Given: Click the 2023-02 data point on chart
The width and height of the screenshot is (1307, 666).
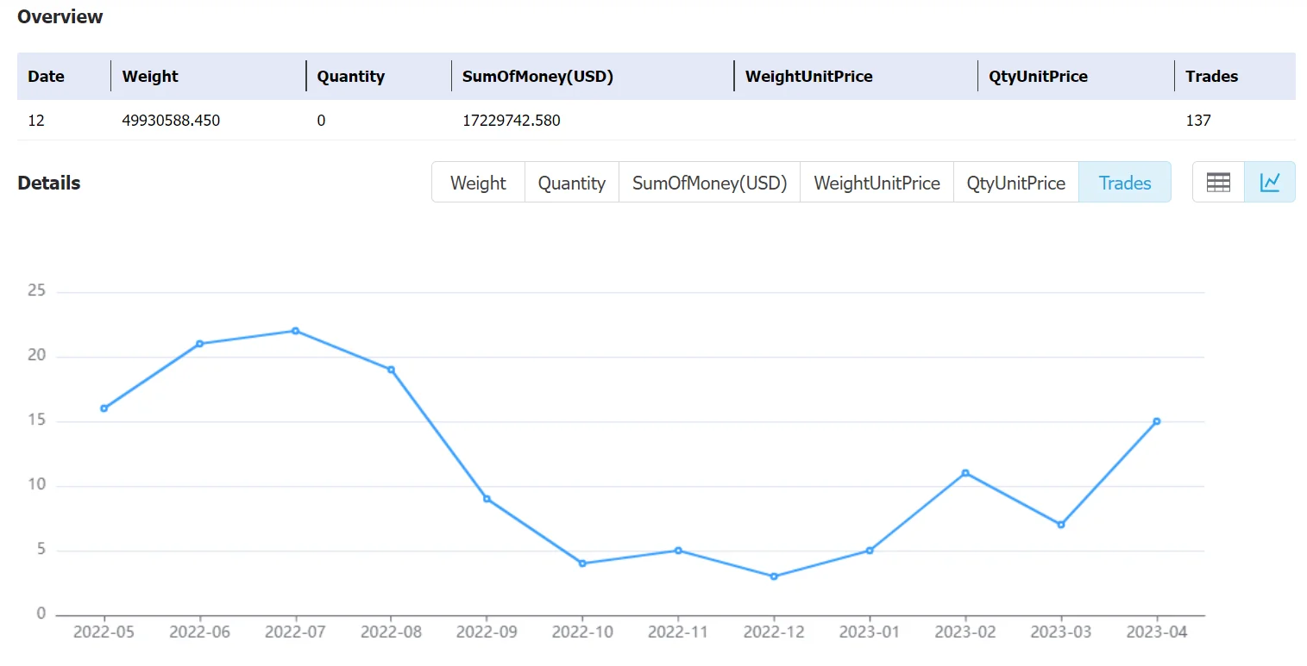Looking at the screenshot, I should (965, 473).
